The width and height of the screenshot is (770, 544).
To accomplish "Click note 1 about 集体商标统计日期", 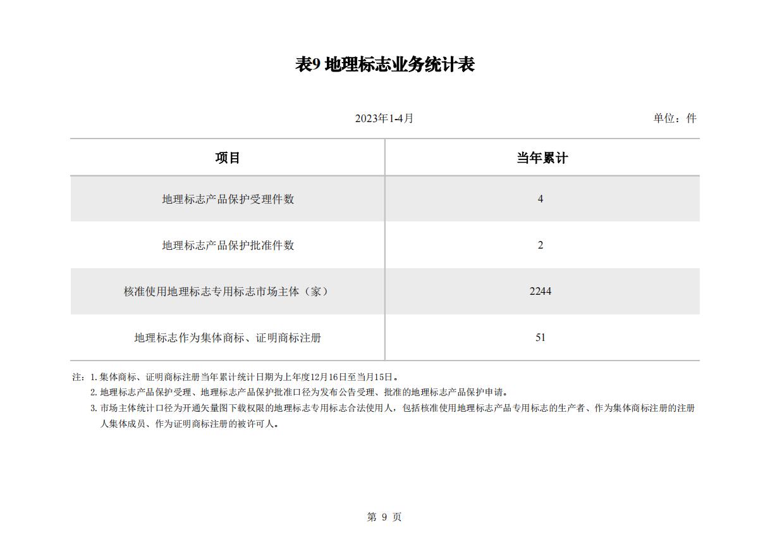I will click(x=244, y=377).
